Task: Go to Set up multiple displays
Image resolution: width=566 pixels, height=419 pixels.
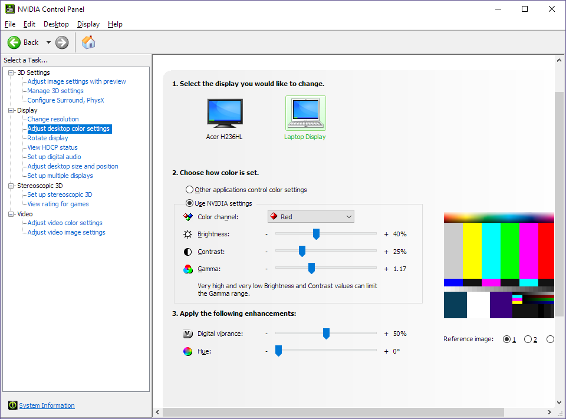Action: (x=60, y=176)
